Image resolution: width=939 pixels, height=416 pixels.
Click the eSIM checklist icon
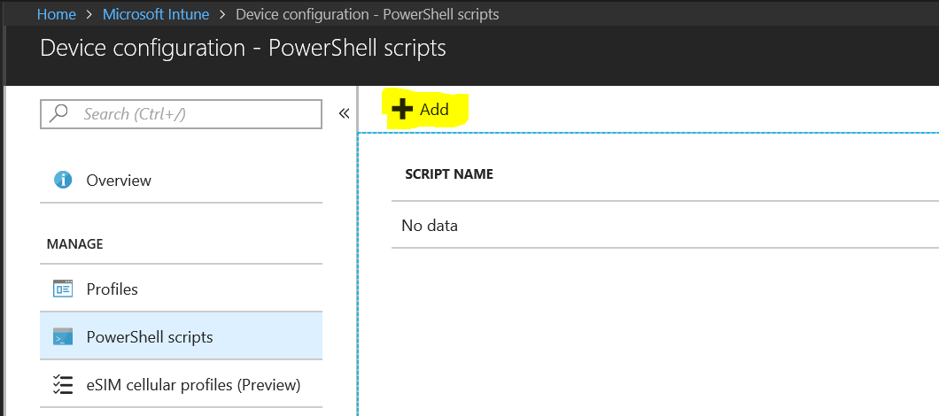[x=63, y=384]
